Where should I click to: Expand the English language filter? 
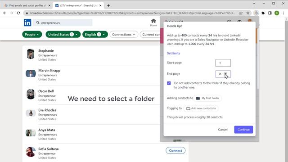[x=95, y=34]
